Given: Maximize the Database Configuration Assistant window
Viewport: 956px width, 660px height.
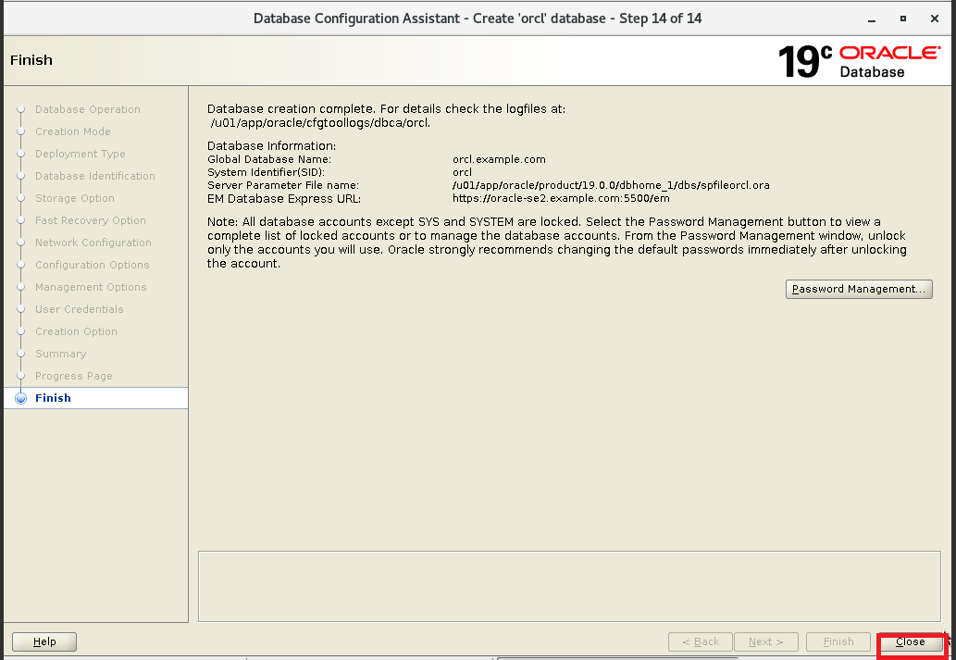Looking at the screenshot, I should point(903,19).
